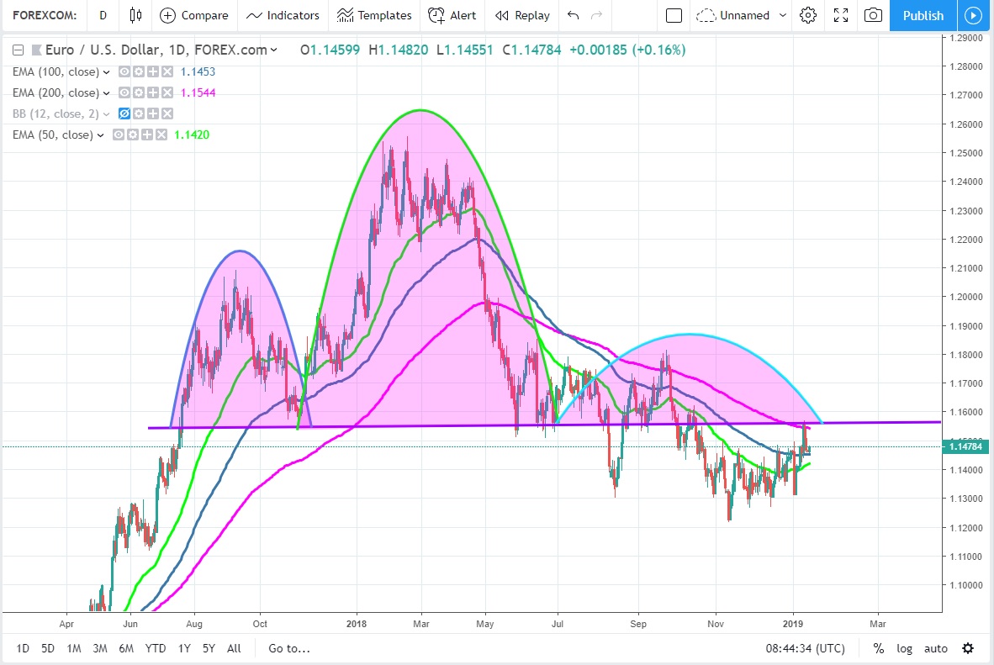Open the Indicators menu
This screenshot has height=665, width=994.
click(283, 15)
